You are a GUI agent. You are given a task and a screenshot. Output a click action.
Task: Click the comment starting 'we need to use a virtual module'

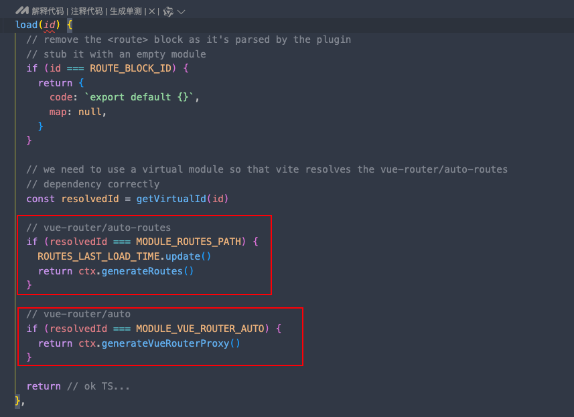click(267, 169)
